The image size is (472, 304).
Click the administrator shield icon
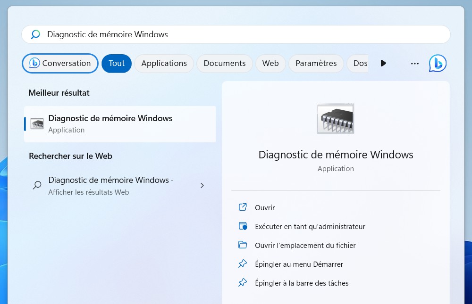point(243,226)
